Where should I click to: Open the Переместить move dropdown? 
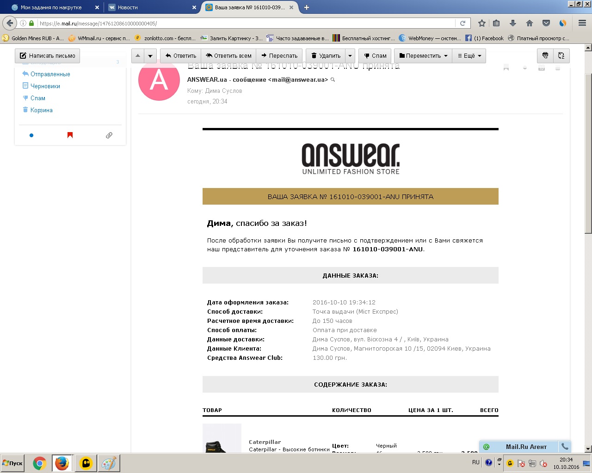point(423,55)
